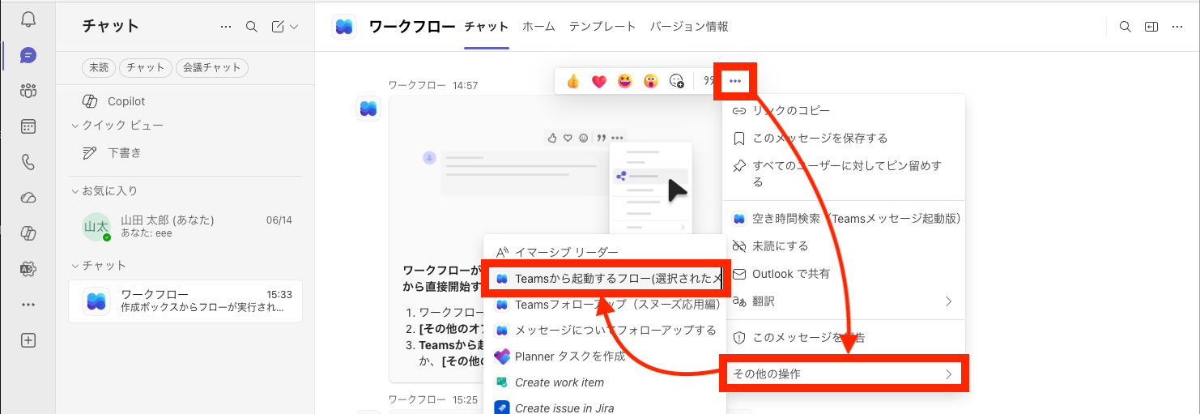Open the new chat dropdown chevron
The width and height of the screenshot is (1200, 414).
(x=294, y=27)
